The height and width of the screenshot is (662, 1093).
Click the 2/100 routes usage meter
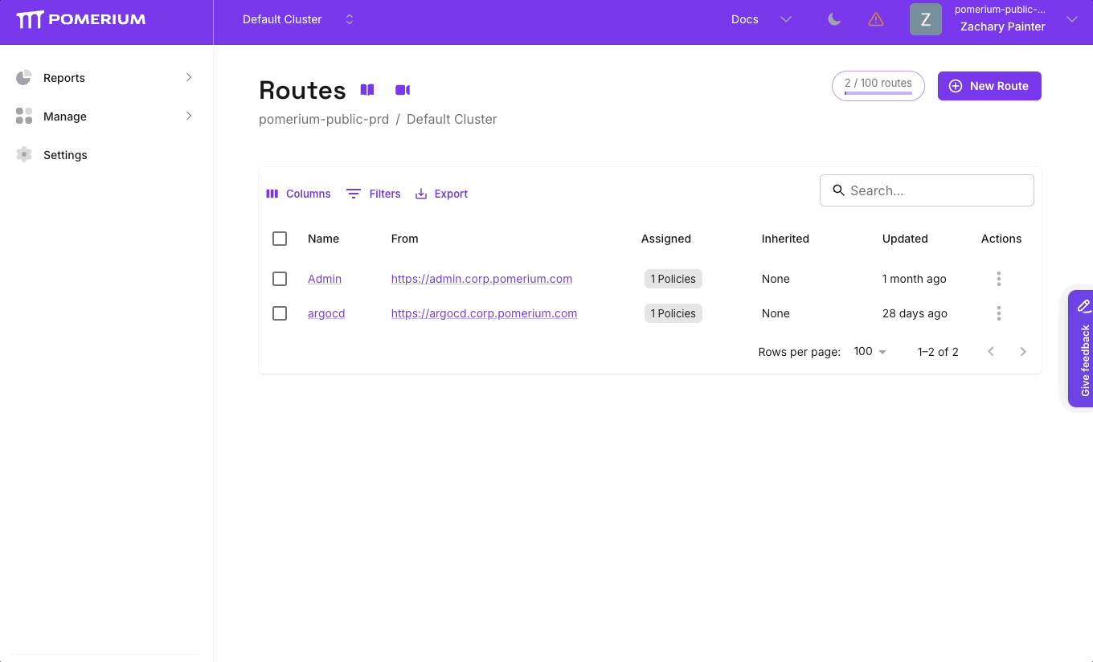[x=878, y=85]
